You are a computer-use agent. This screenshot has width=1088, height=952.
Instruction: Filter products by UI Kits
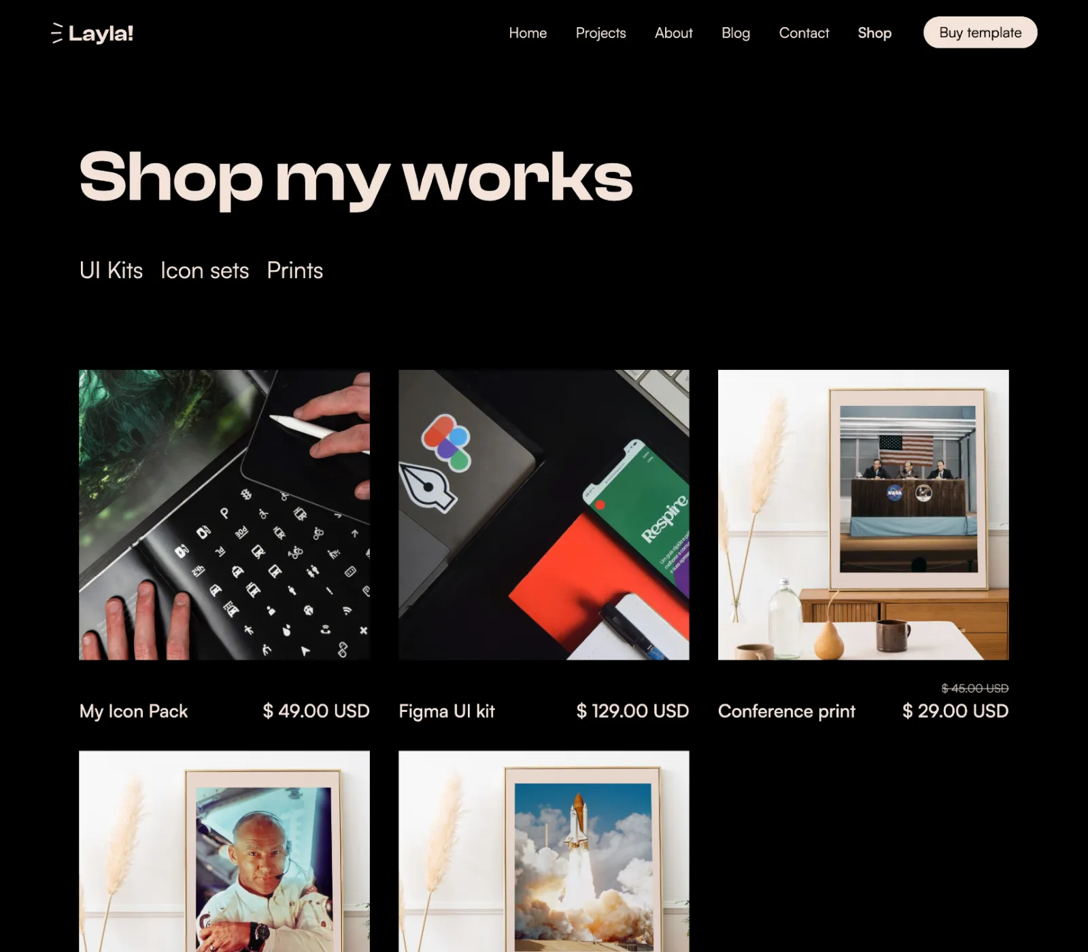tap(111, 271)
